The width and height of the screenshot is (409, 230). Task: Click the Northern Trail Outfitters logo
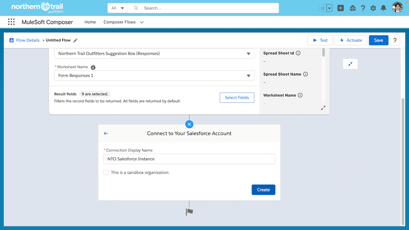[x=37, y=7]
